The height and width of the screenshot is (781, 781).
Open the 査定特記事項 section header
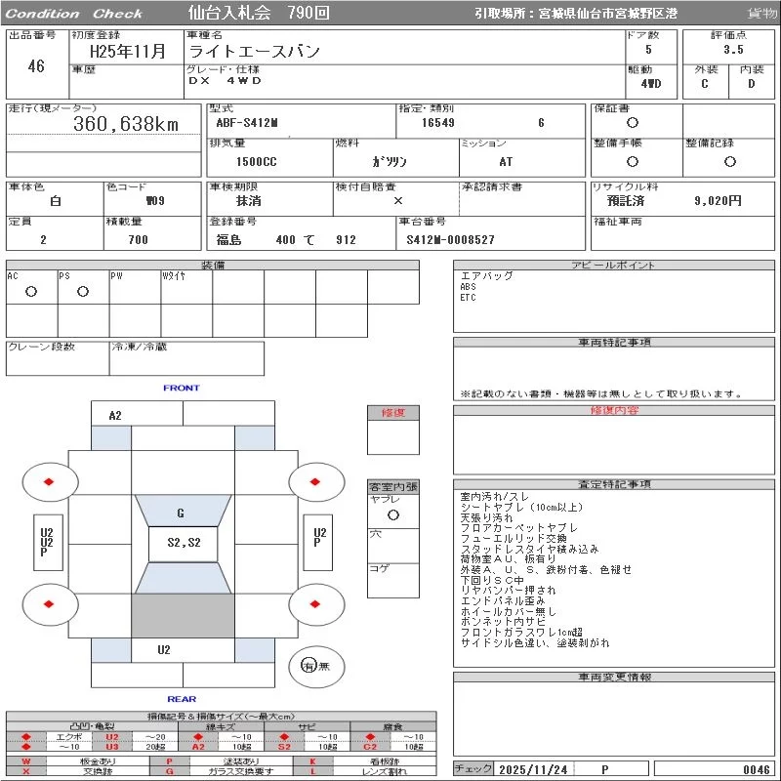tap(614, 484)
